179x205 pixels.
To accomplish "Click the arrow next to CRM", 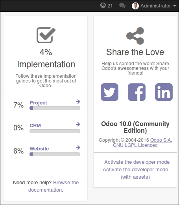I will click(x=78, y=124).
